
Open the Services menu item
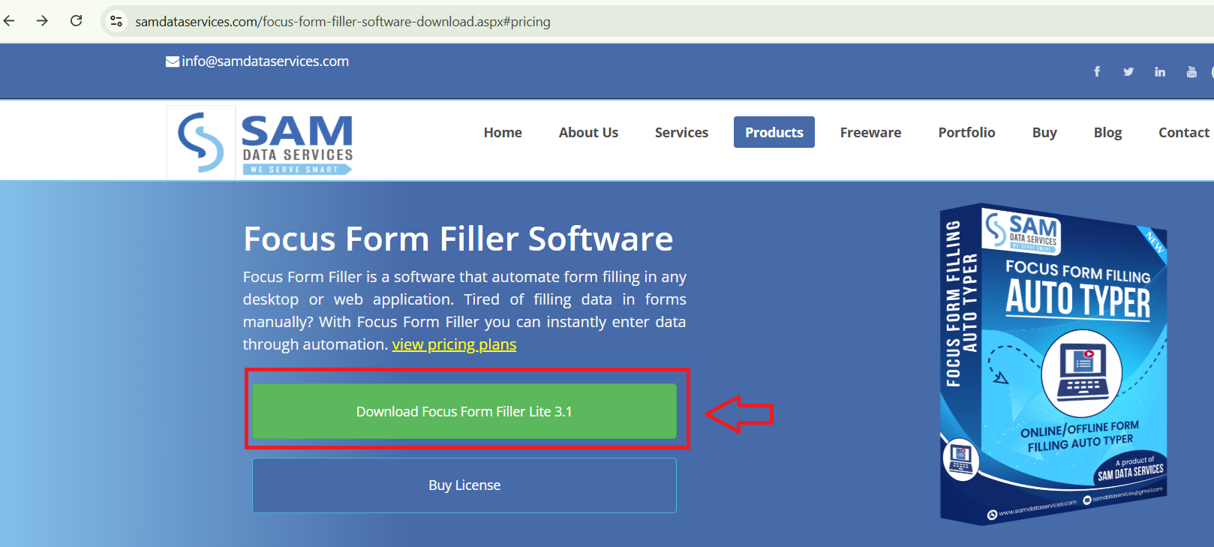[x=681, y=132]
